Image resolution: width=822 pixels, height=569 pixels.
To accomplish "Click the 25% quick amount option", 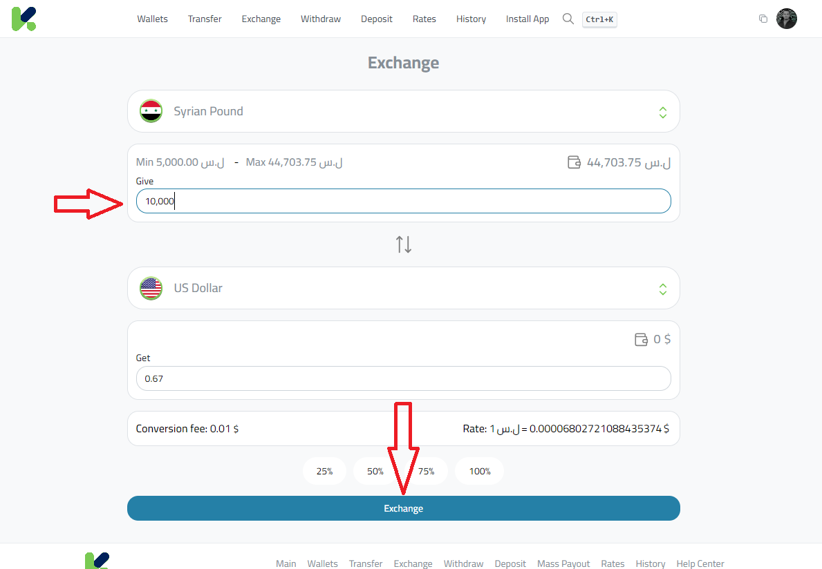I will coord(324,470).
